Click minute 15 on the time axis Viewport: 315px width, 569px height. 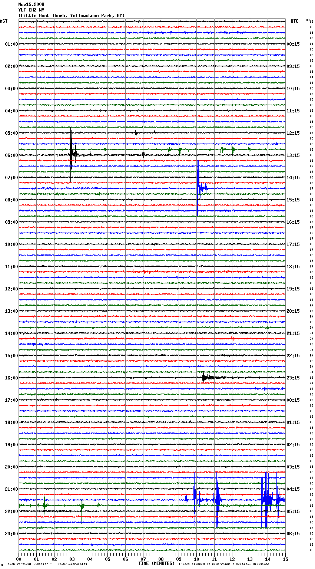[285, 559]
